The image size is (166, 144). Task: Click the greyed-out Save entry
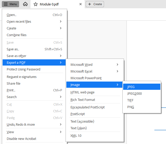click(x=34, y=43)
